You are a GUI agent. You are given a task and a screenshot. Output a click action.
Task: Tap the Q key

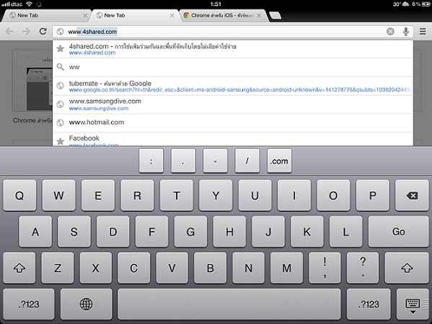[19, 196]
